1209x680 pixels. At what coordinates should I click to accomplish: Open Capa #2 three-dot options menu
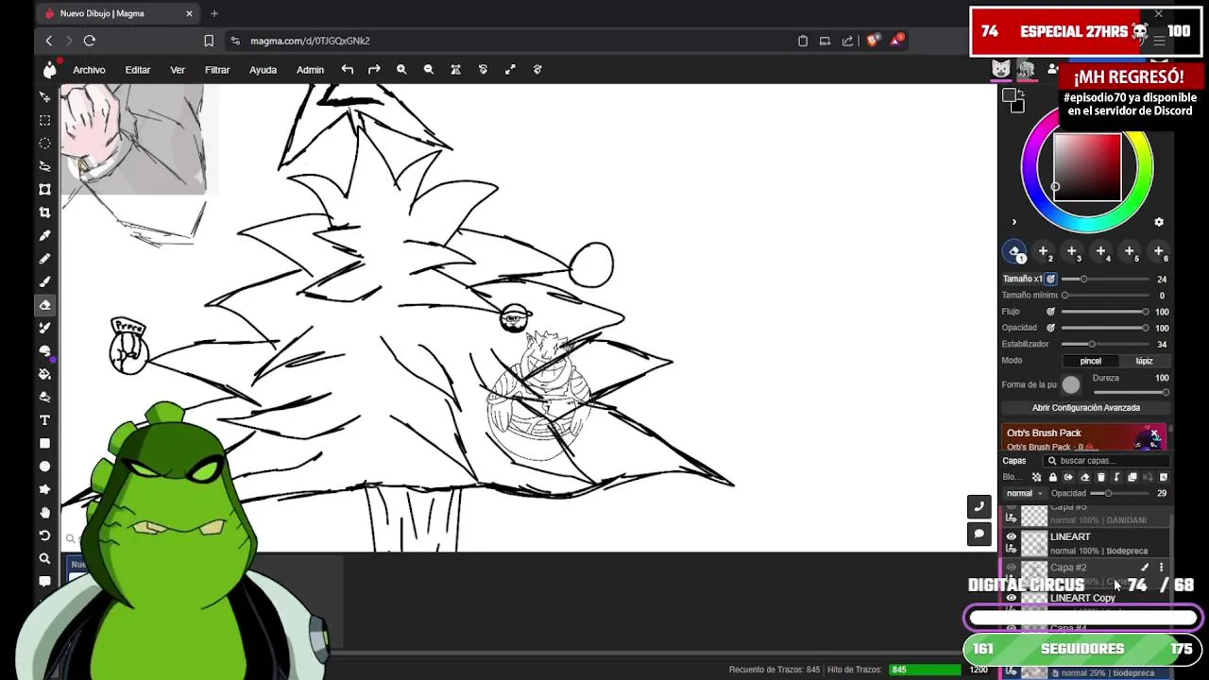pyautogui.click(x=1162, y=568)
